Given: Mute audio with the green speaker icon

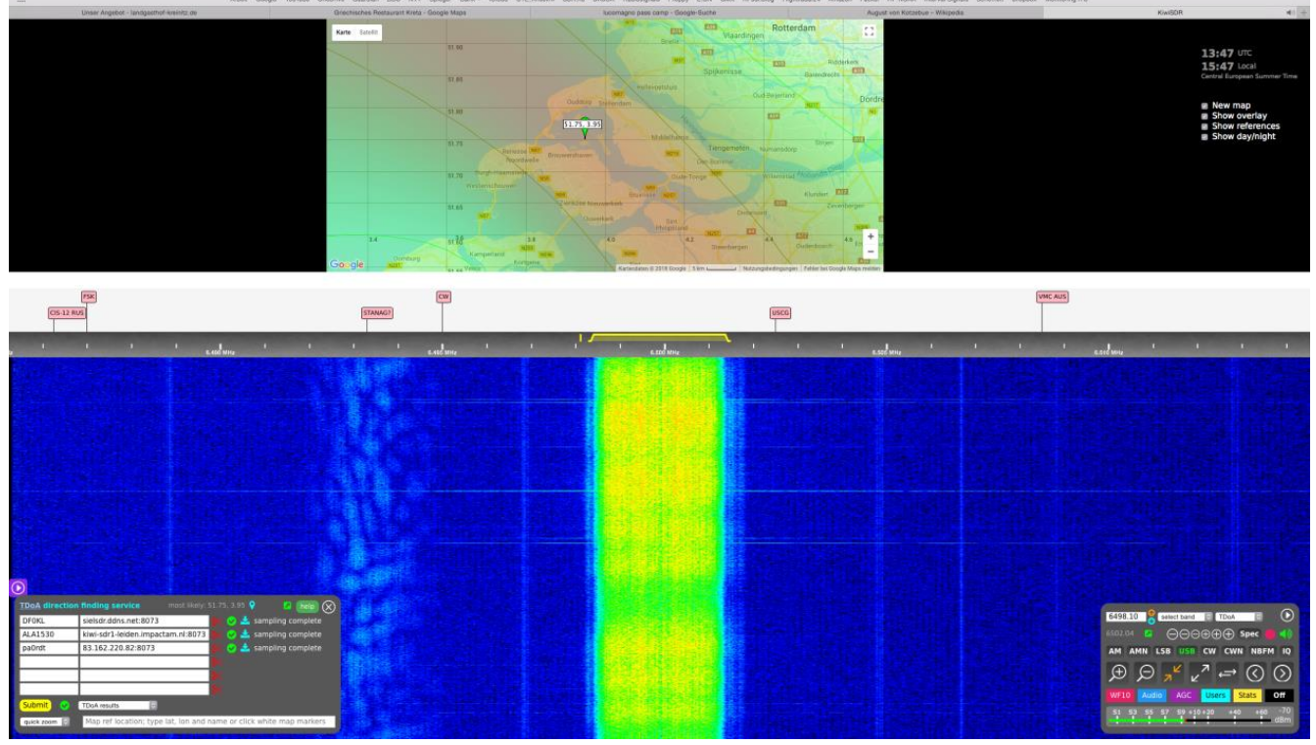Looking at the screenshot, I should click(1286, 634).
